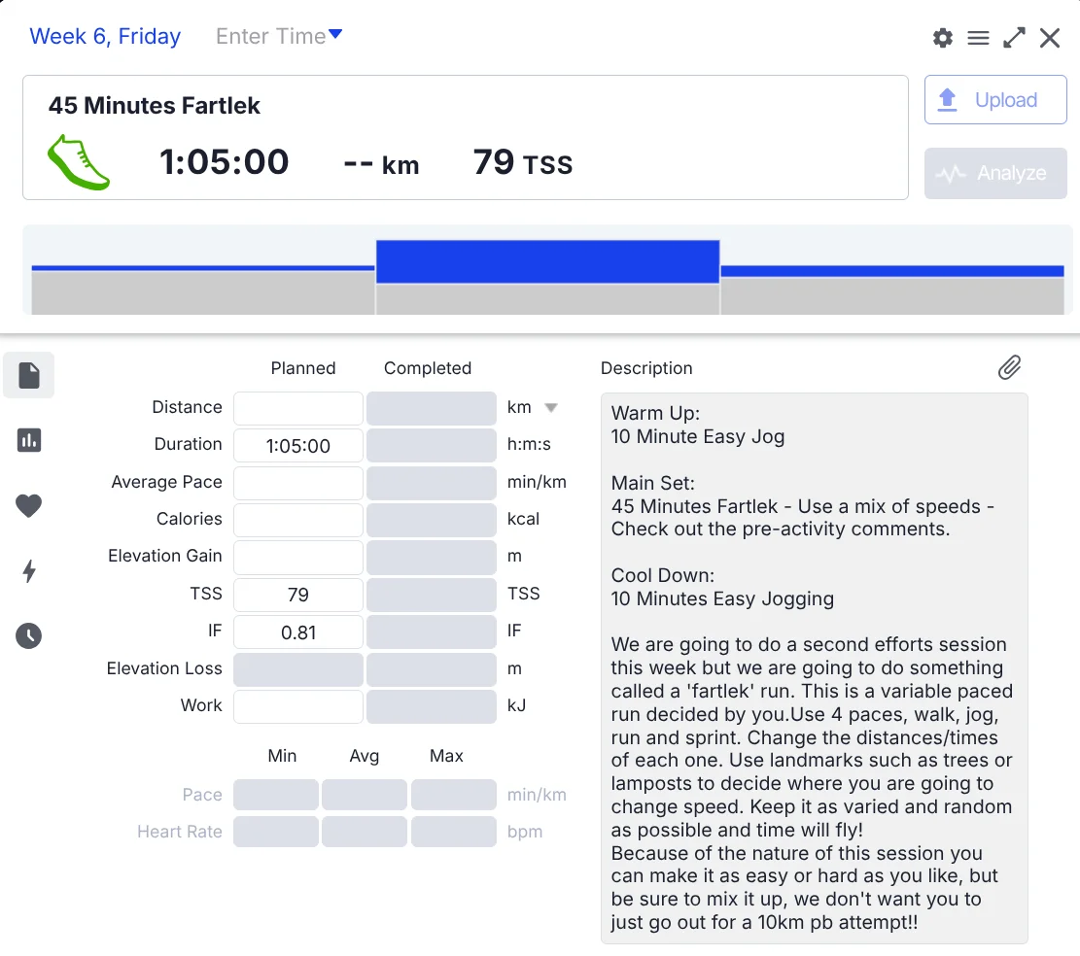Click the planned TSS field showing 79
The image size is (1080, 956).
(298, 595)
